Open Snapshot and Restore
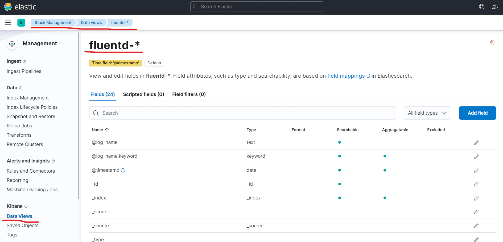The height and width of the screenshot is (242, 503). (x=31, y=116)
